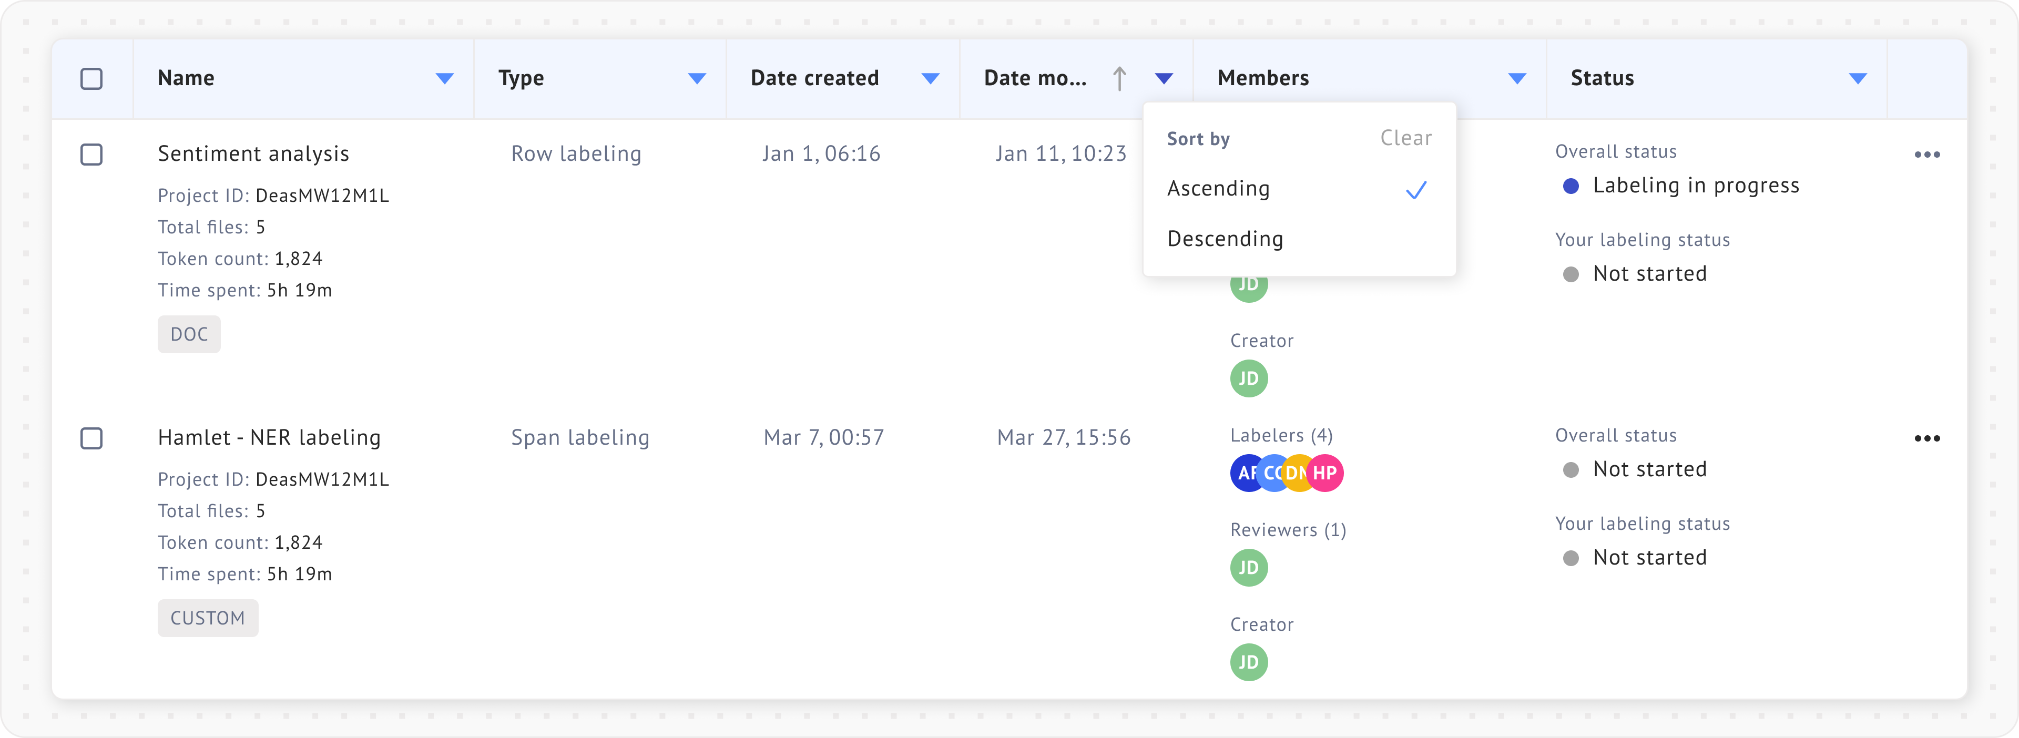Click the dark blue AF labeler avatar
The width and height of the screenshot is (2019, 738).
[x=1244, y=473]
